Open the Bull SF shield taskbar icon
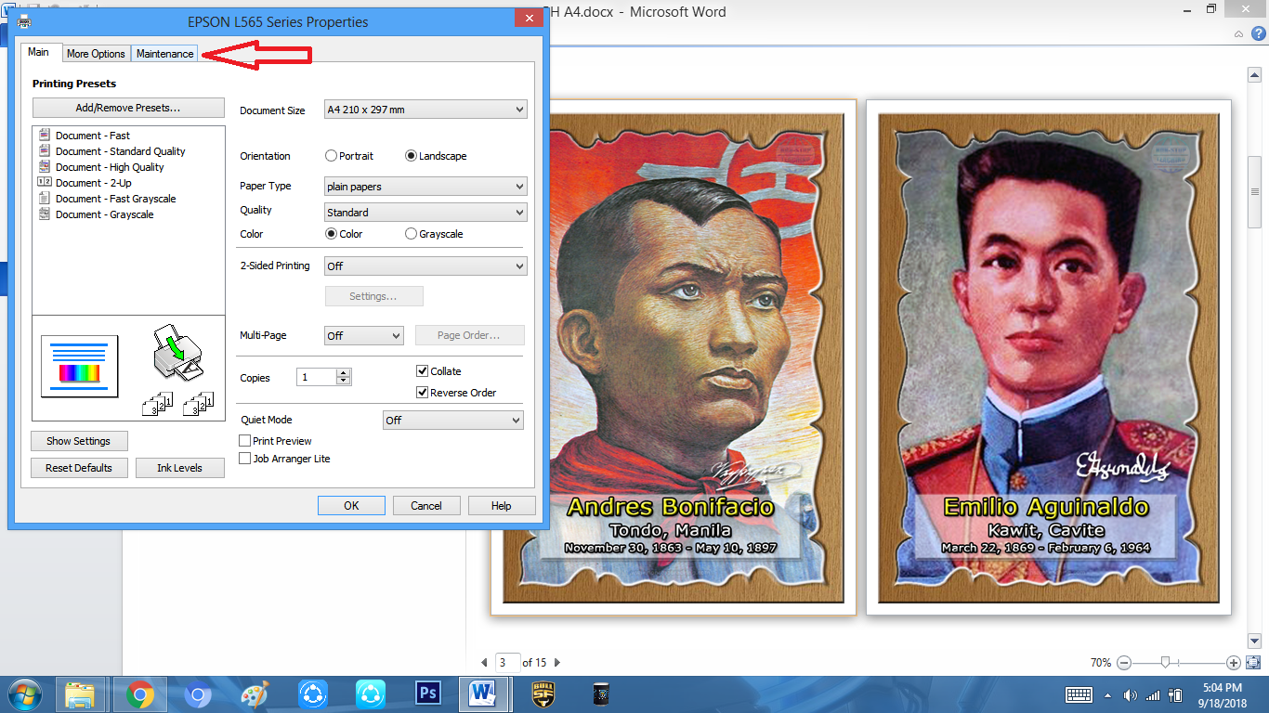The image size is (1269, 713). click(543, 694)
